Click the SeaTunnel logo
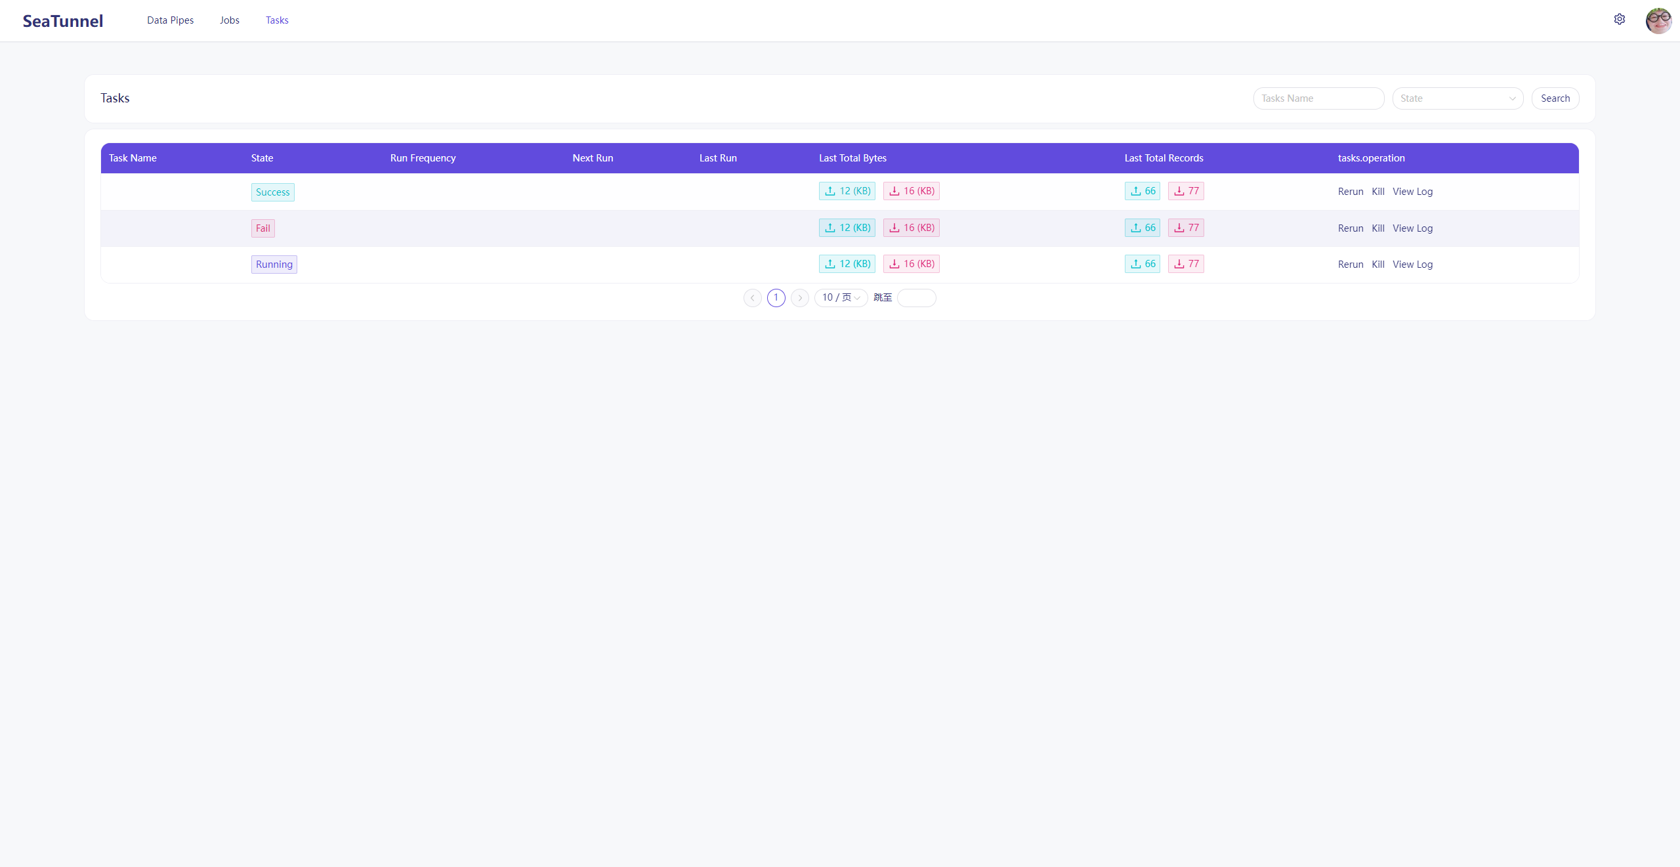 point(63,21)
